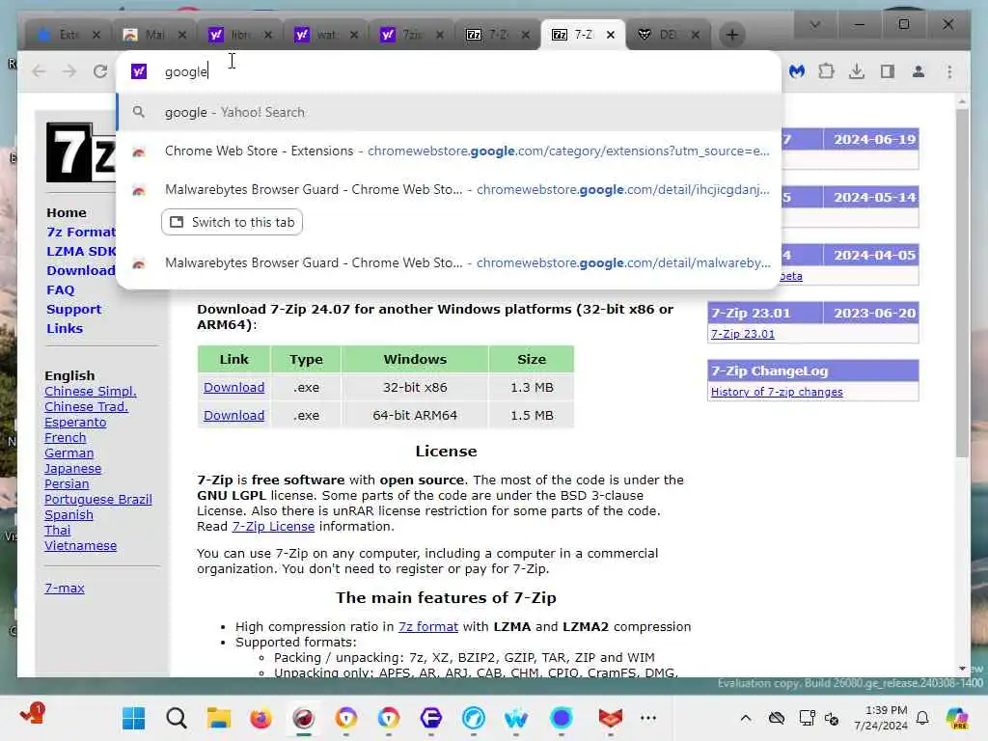Open the clock showing 1:39 PM

pos(881,718)
